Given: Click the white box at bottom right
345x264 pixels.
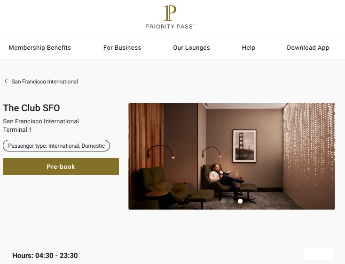Looking at the screenshot, I should click(x=318, y=254).
